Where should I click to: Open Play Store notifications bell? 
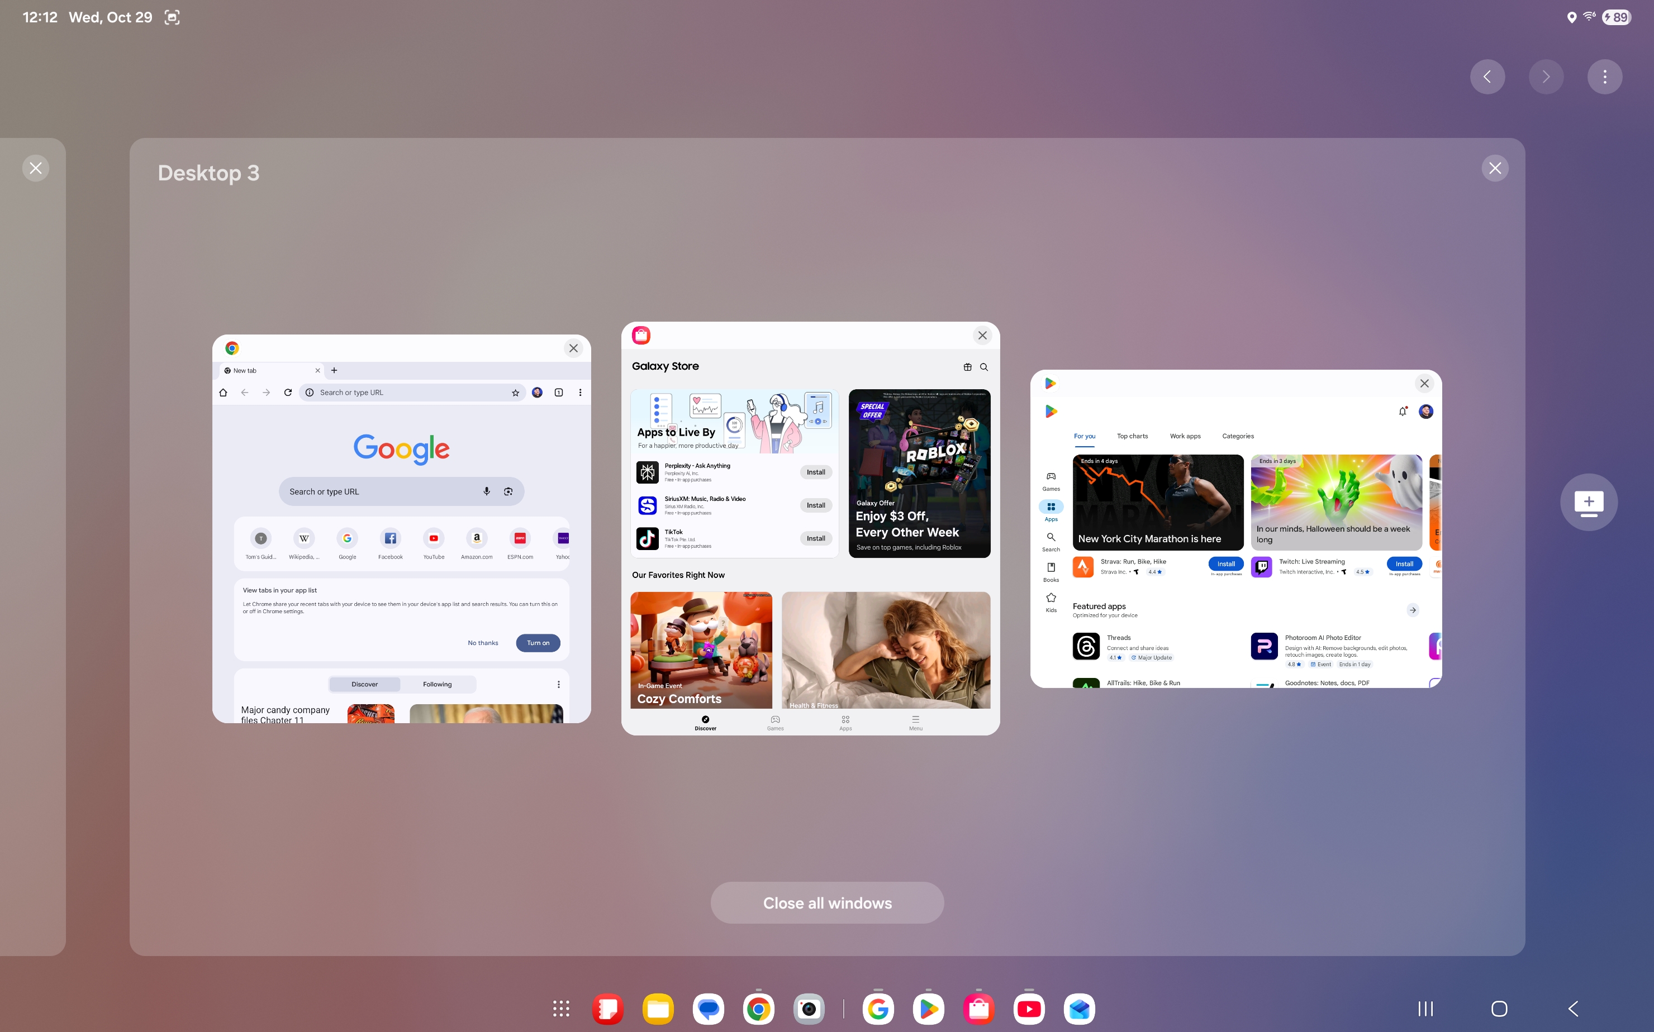1403,412
